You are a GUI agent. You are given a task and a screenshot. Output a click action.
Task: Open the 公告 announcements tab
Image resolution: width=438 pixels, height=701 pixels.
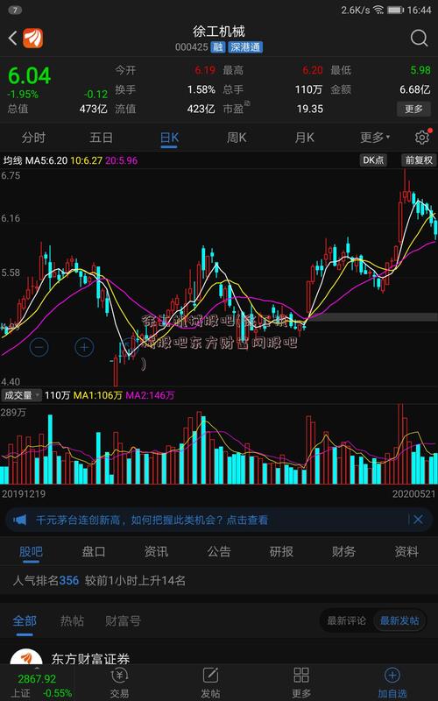(218, 551)
